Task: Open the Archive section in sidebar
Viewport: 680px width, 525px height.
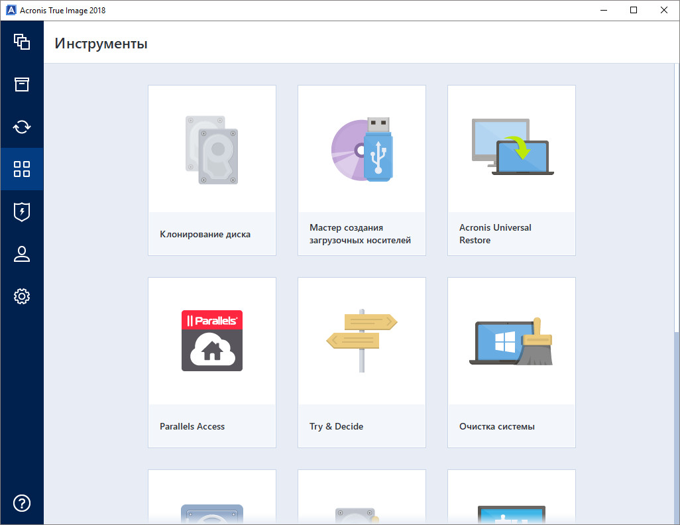Action: tap(22, 84)
